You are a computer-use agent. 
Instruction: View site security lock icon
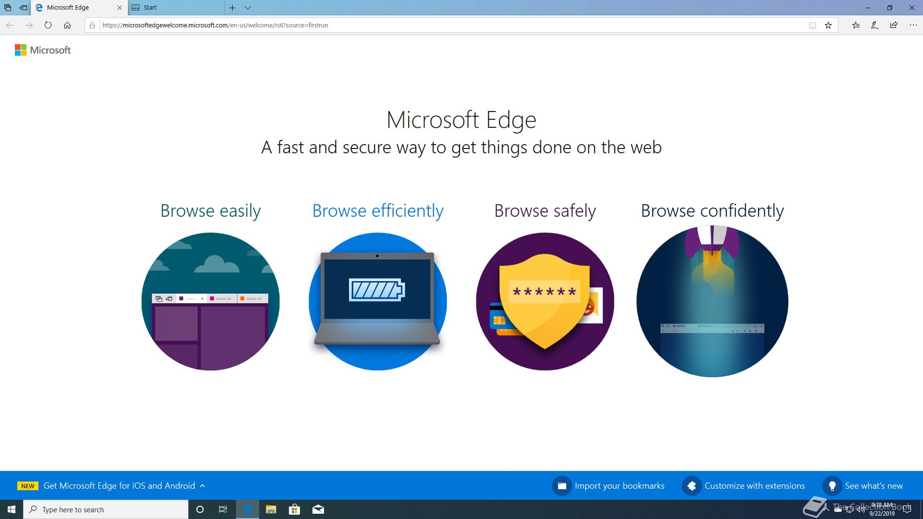92,25
